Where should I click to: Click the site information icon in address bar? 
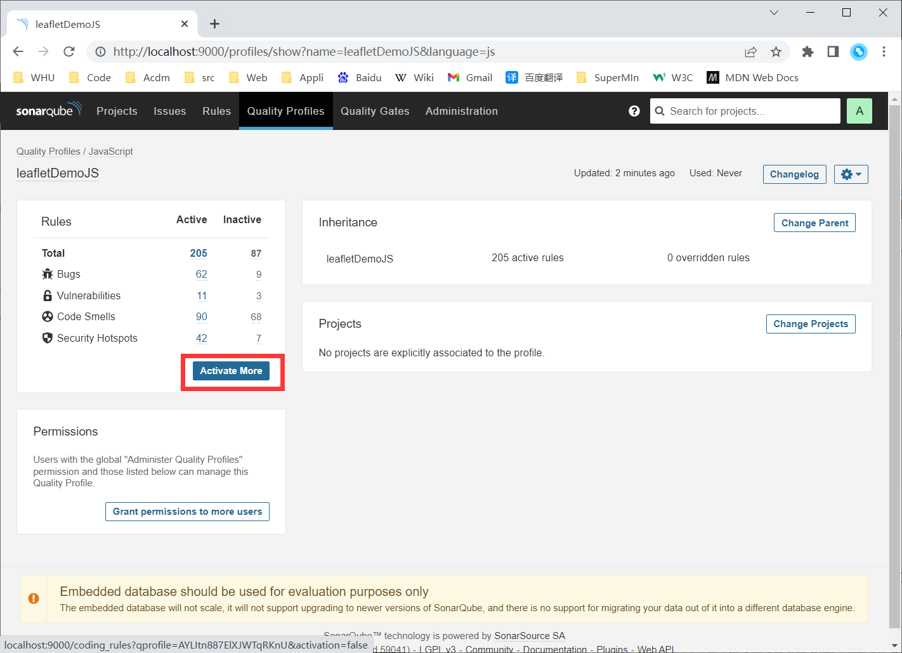tap(100, 52)
